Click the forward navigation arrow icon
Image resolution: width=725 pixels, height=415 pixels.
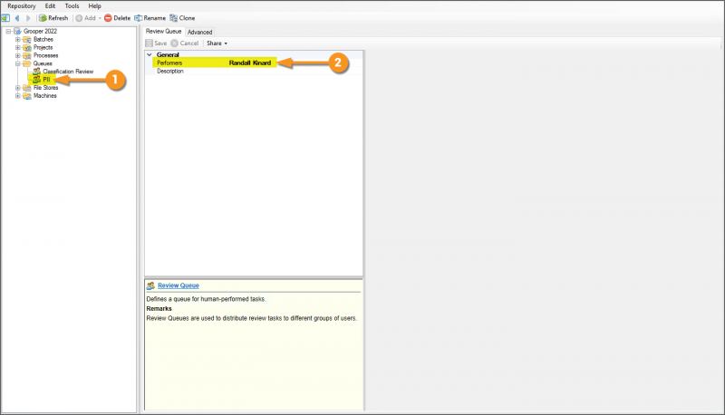click(28, 18)
